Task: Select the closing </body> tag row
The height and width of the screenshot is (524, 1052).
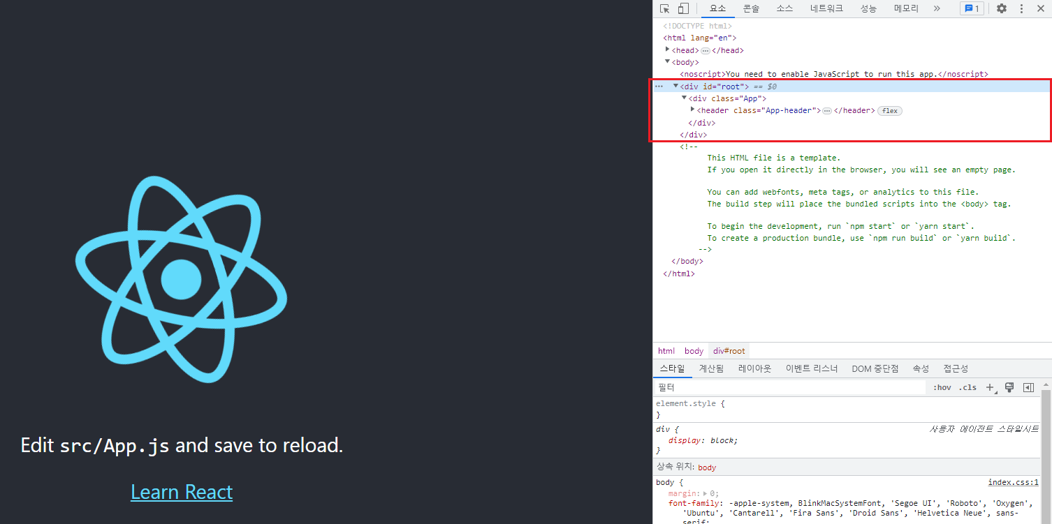Action: 687,261
